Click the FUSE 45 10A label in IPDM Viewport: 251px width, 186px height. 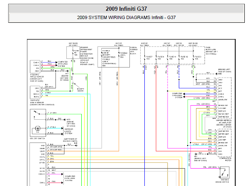coord(76,53)
